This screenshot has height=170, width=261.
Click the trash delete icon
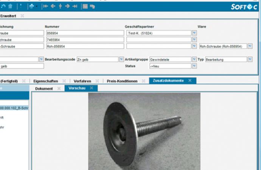pyautogui.click(x=11, y=6)
